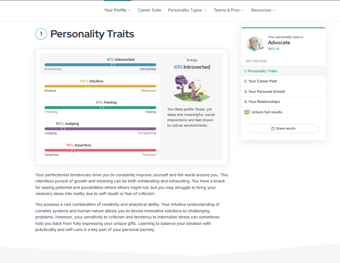Click the map icon beside Unlock full results
Image resolution: width=340 pixels, height=263 pixels.
point(247,112)
